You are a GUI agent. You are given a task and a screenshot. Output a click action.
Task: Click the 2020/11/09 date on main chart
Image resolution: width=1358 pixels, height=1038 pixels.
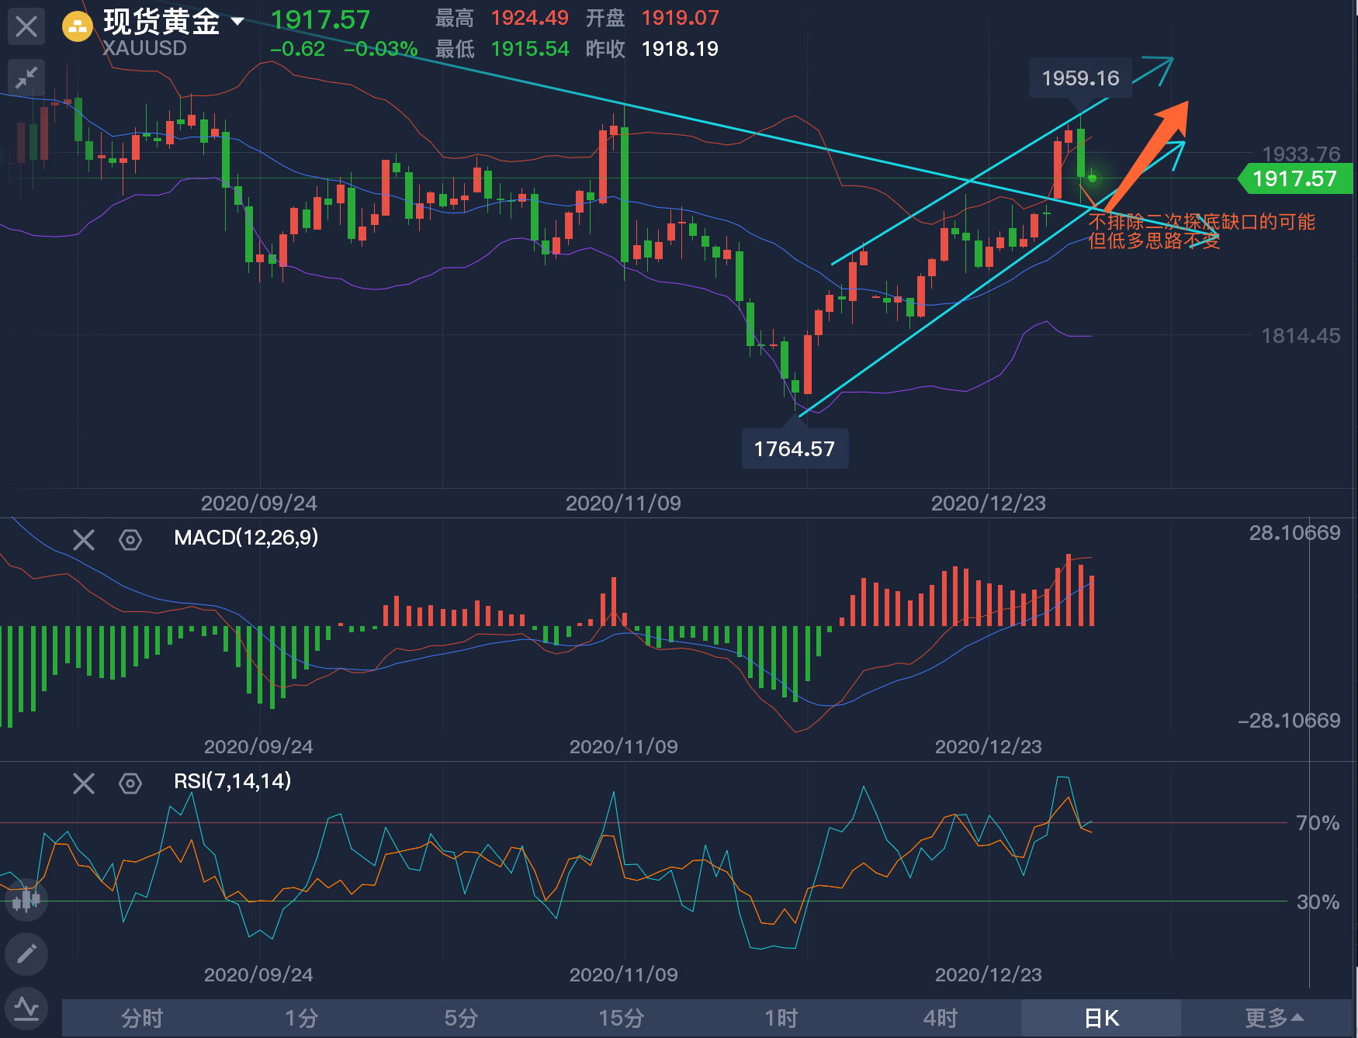(623, 503)
